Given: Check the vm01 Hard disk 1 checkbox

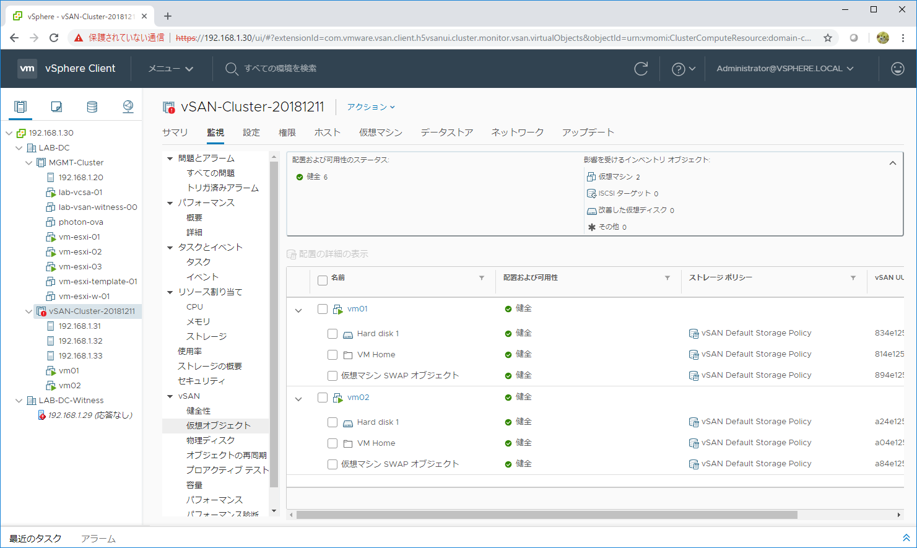Looking at the screenshot, I should coord(332,334).
